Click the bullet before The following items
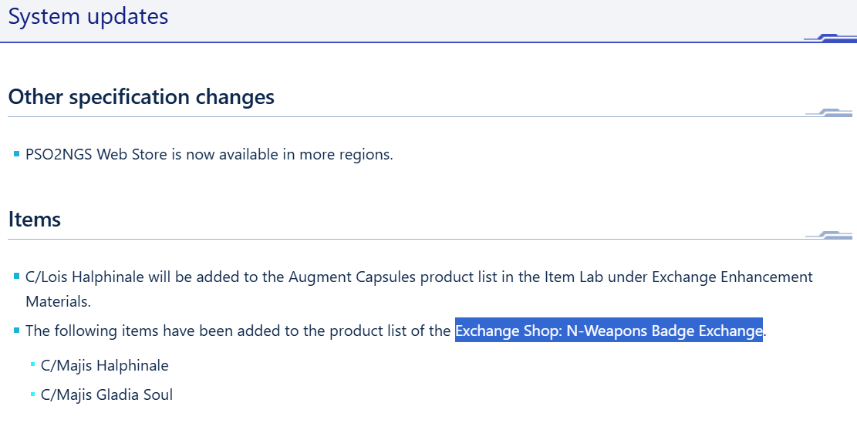The width and height of the screenshot is (857, 433). pyautogui.click(x=16, y=331)
